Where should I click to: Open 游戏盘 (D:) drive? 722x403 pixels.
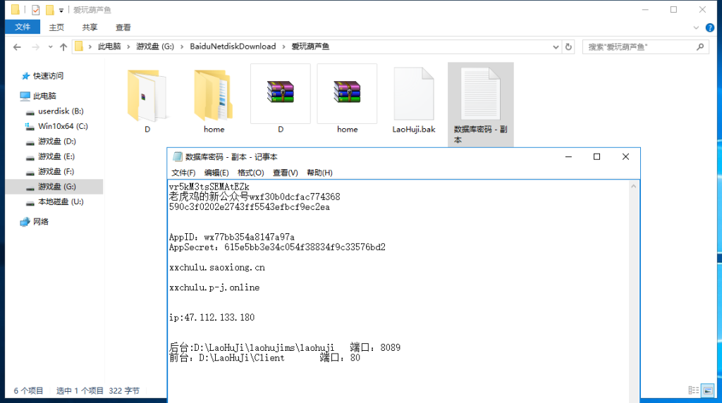(56, 141)
